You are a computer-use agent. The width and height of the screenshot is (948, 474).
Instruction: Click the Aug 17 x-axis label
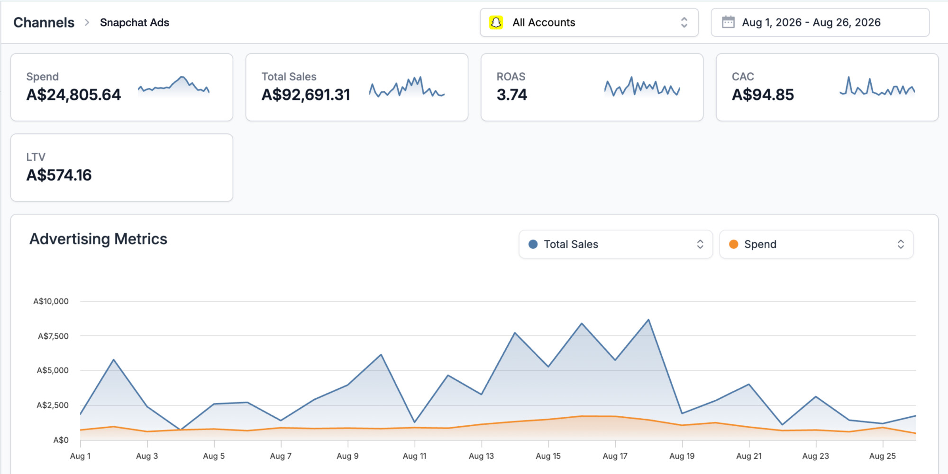[615, 456]
